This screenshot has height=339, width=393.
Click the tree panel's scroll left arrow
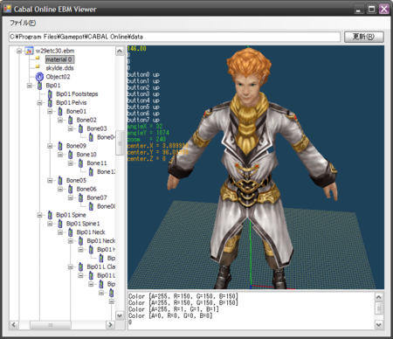pos(14,325)
